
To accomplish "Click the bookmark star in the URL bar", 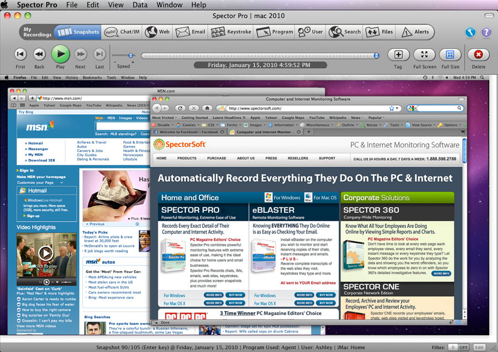I will pos(392,108).
